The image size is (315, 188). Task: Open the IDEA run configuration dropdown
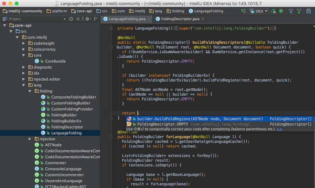click(x=258, y=11)
